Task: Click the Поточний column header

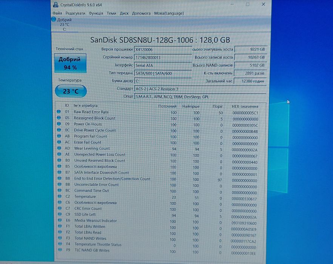Action: [167, 106]
